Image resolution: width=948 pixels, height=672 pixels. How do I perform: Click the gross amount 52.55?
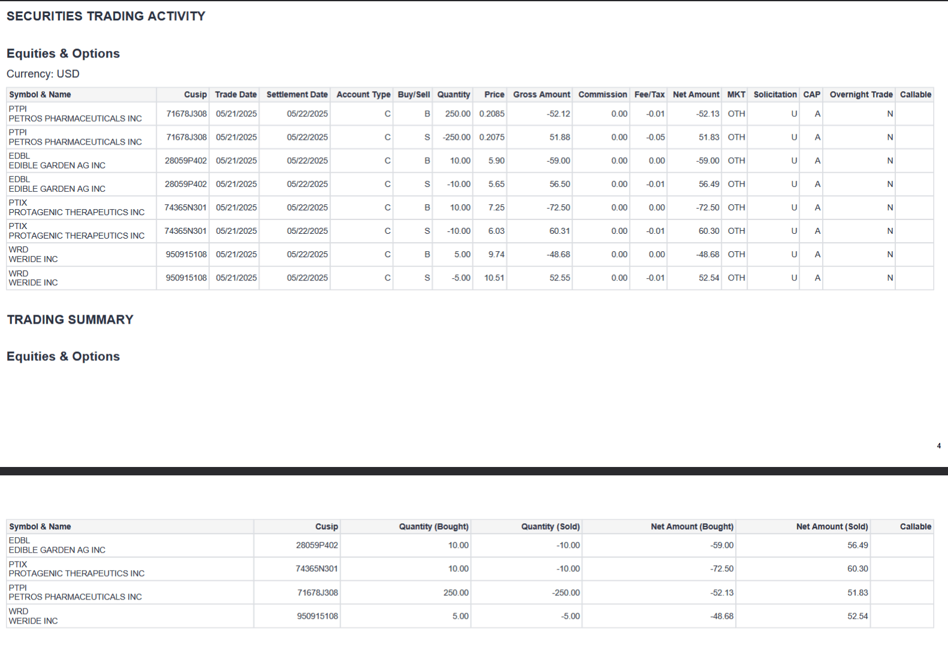560,278
